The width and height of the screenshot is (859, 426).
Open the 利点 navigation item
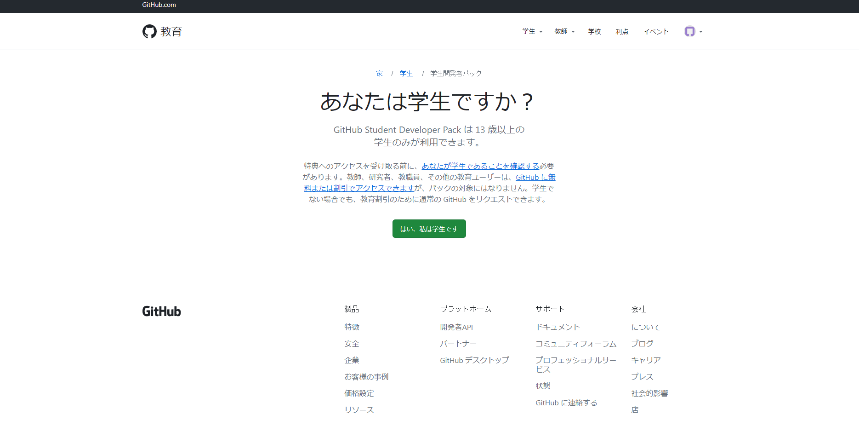(622, 31)
